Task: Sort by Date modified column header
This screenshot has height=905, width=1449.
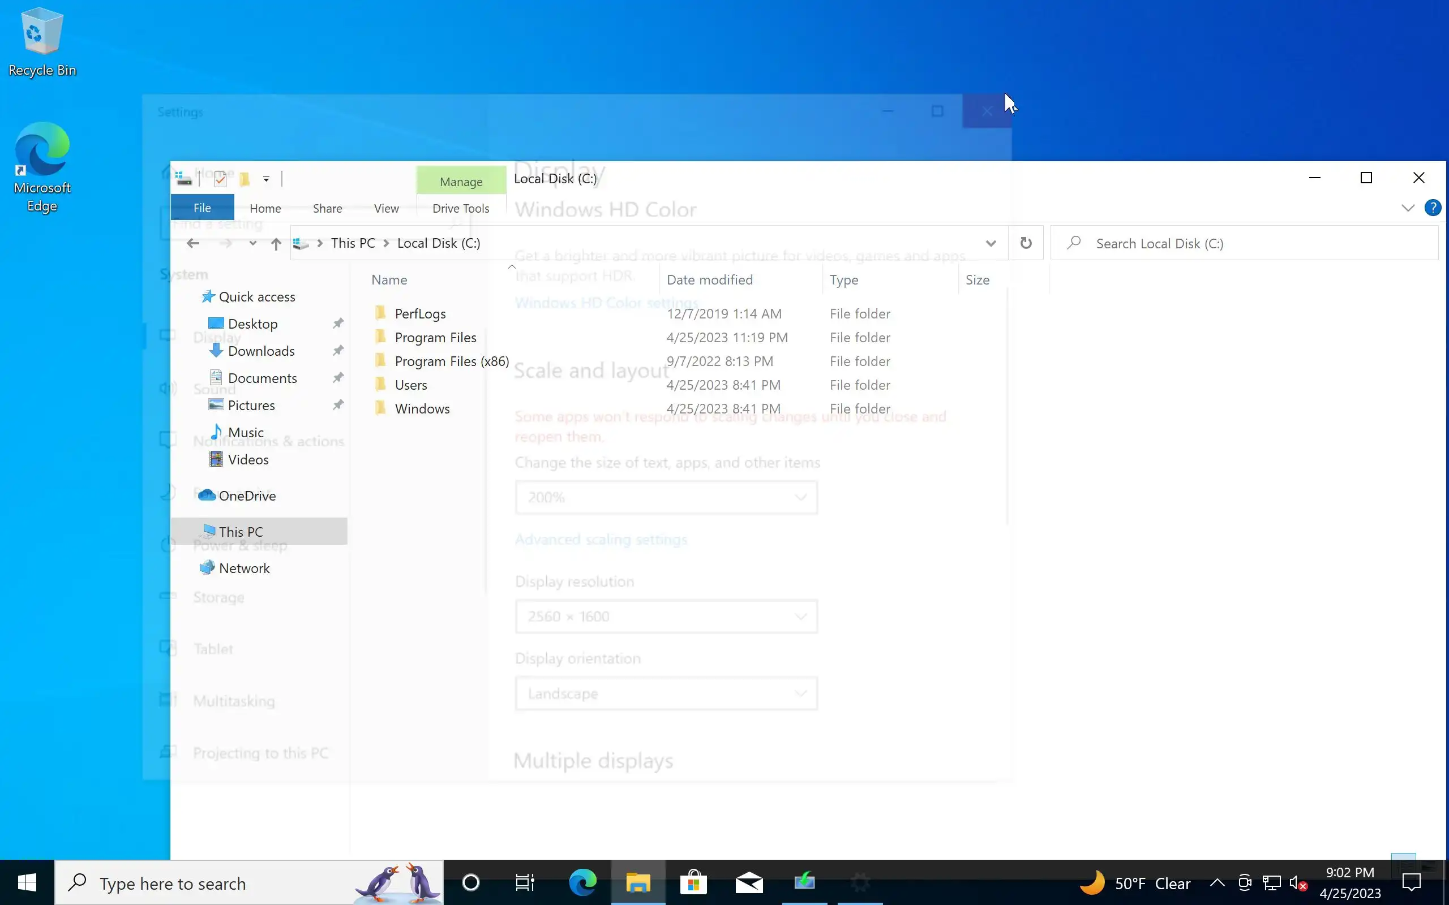Action: point(710,279)
